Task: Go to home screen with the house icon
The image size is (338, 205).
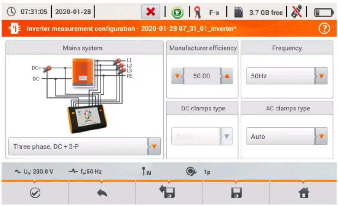Action: coord(303,193)
